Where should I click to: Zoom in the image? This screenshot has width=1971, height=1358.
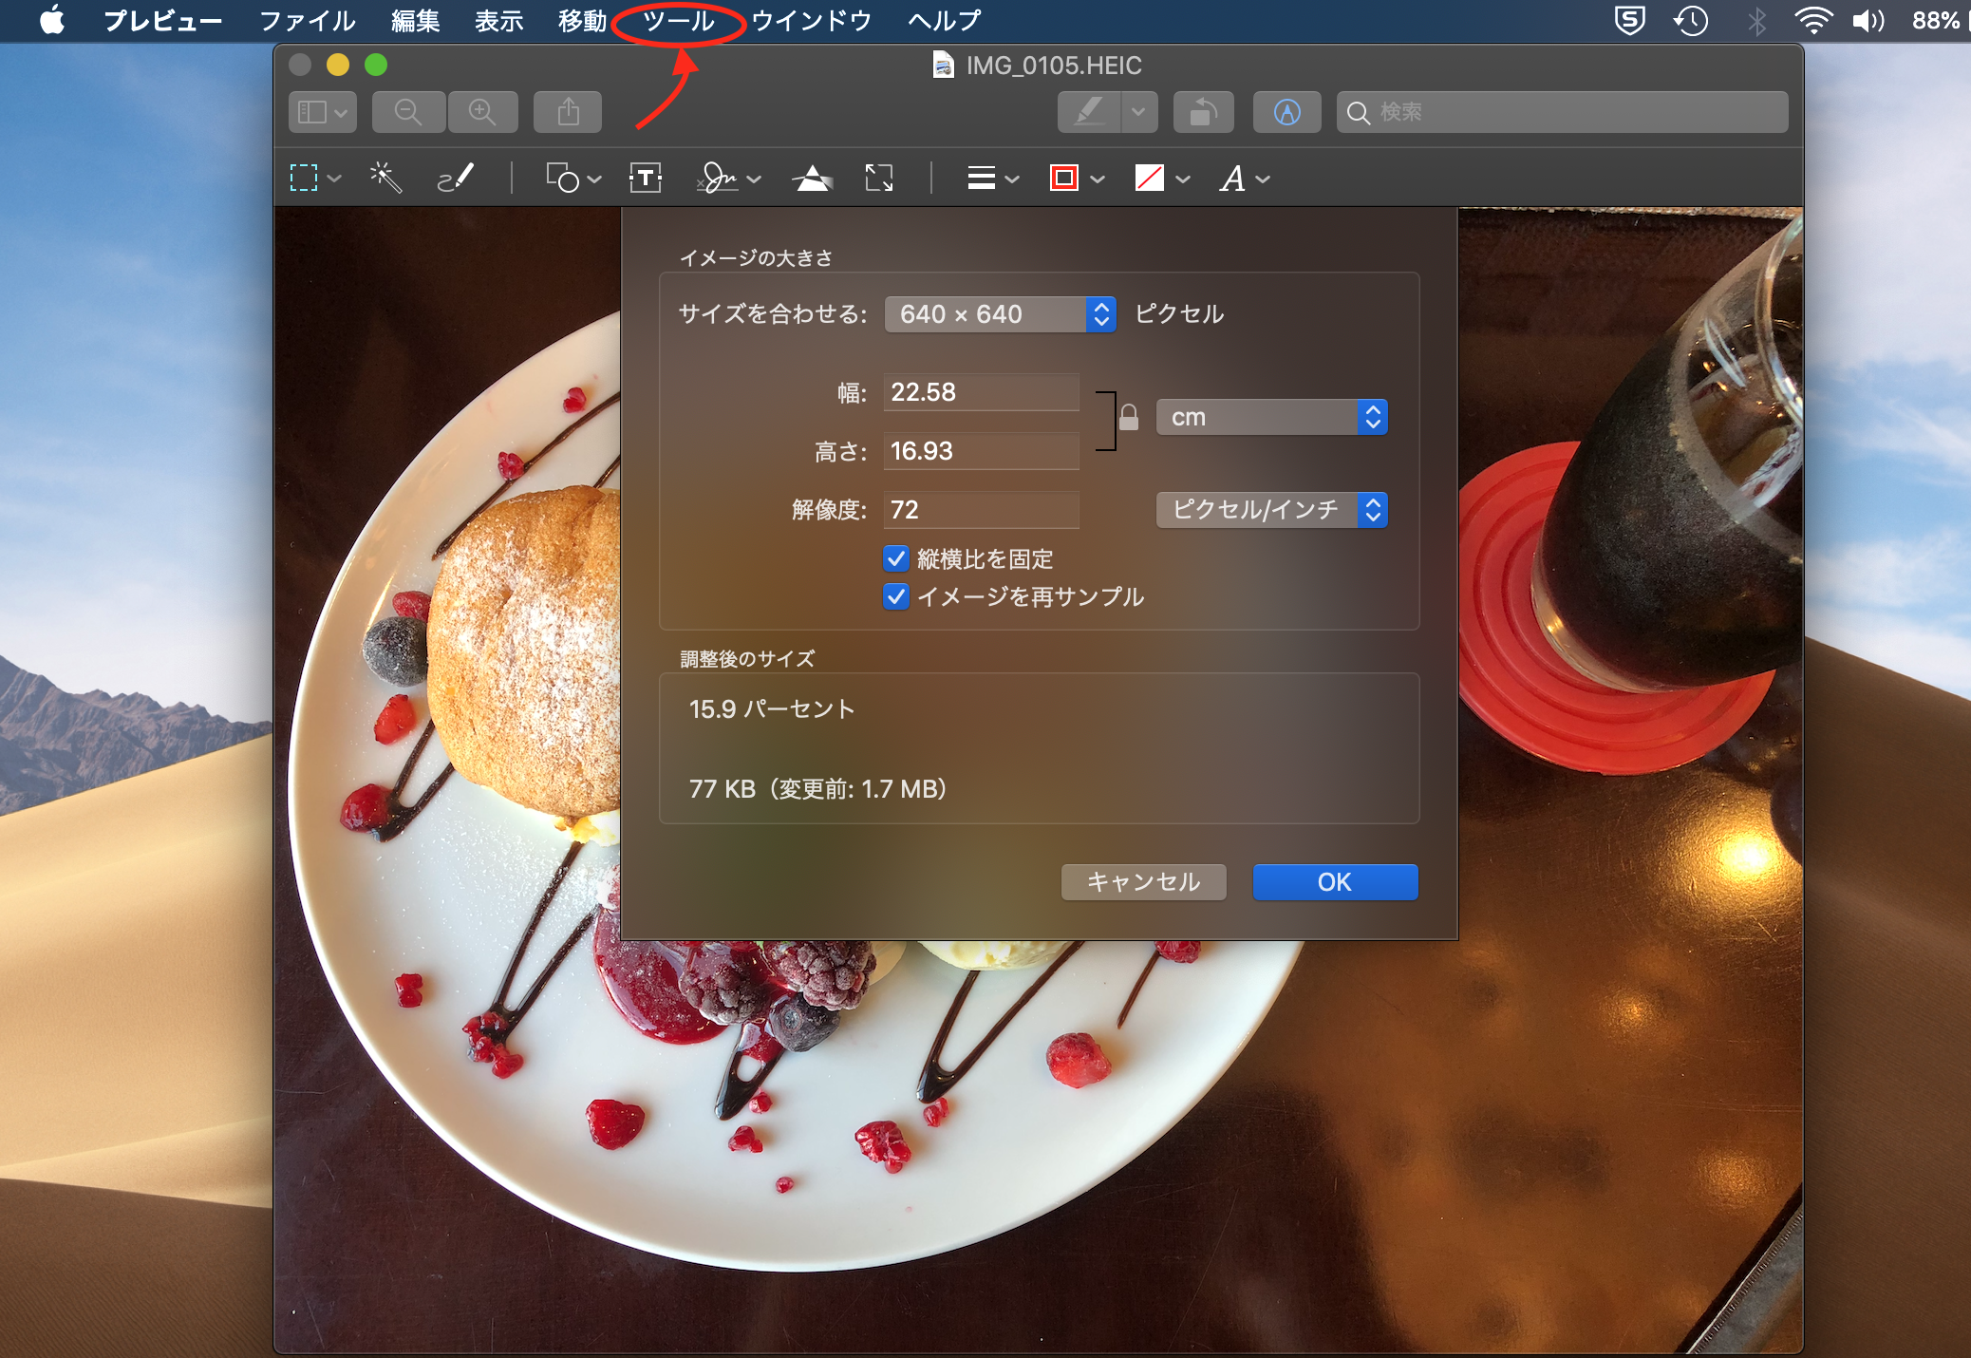(482, 112)
